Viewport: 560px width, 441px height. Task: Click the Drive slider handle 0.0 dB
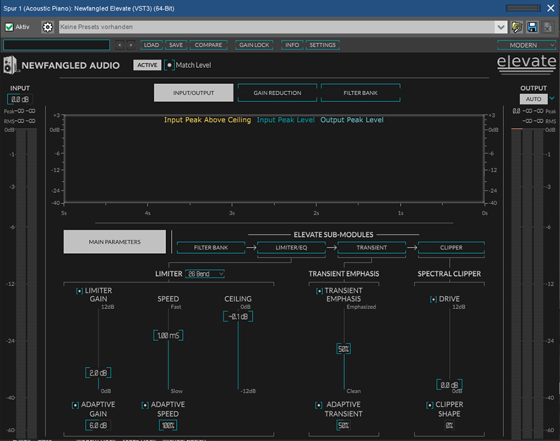(x=449, y=385)
